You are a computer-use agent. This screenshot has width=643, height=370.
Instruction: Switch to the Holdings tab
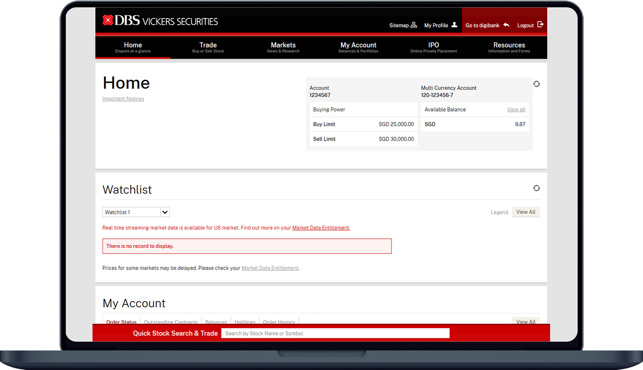click(245, 322)
